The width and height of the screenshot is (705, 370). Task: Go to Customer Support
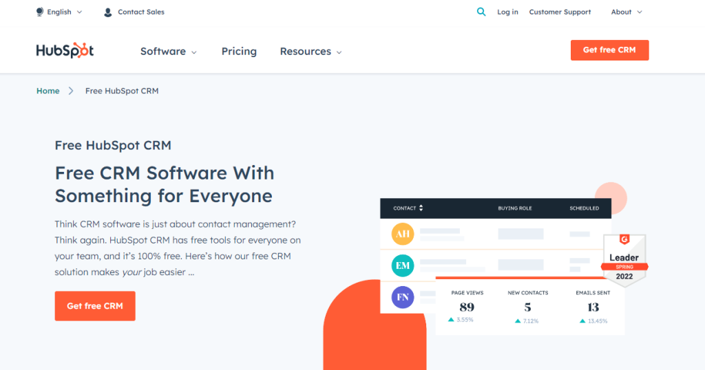point(560,12)
